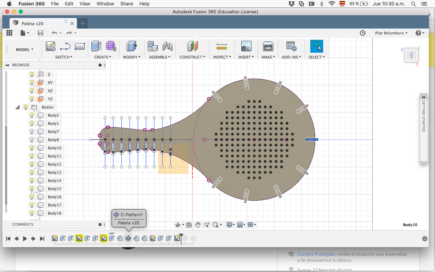Screen dimensions: 435x272
Task: Click the New Component icon
Action: coord(153,46)
